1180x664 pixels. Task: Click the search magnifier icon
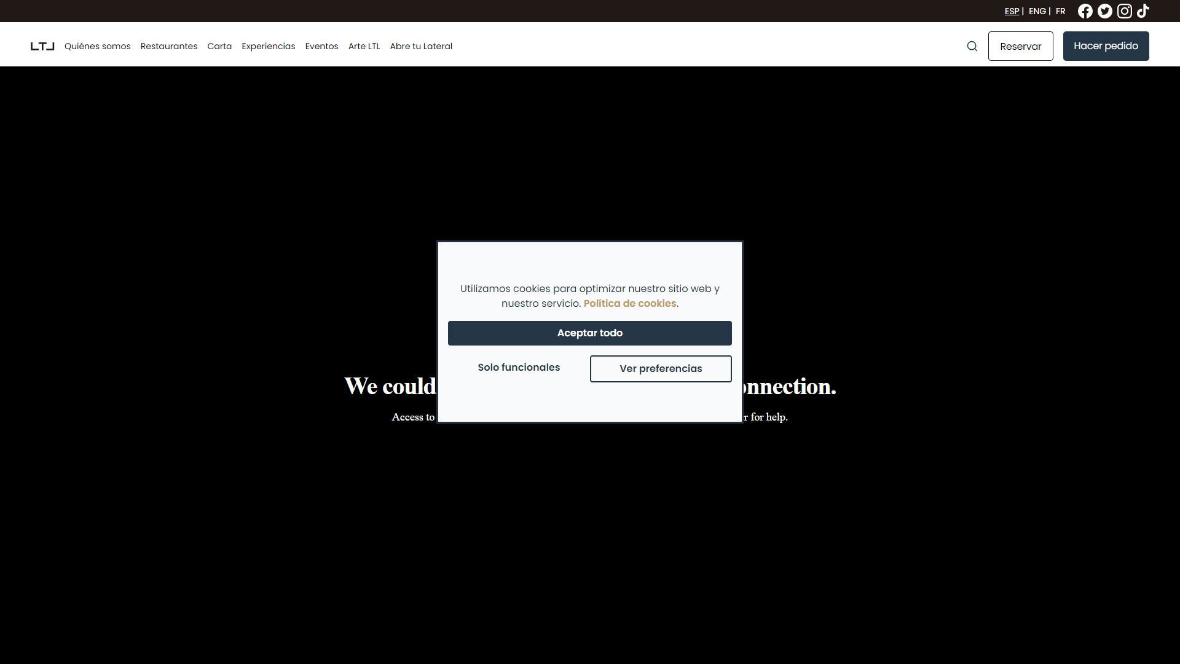pyautogui.click(x=972, y=45)
